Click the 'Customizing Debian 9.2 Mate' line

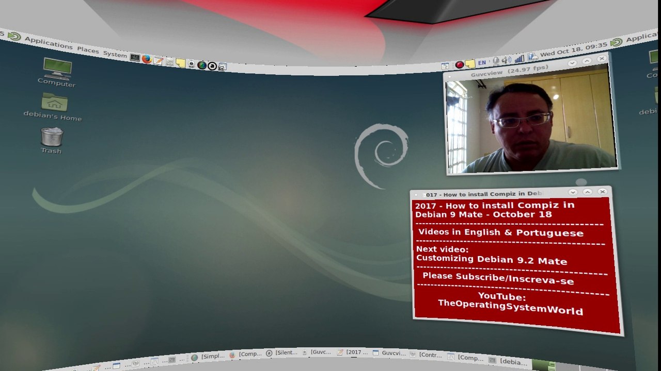coord(491,260)
